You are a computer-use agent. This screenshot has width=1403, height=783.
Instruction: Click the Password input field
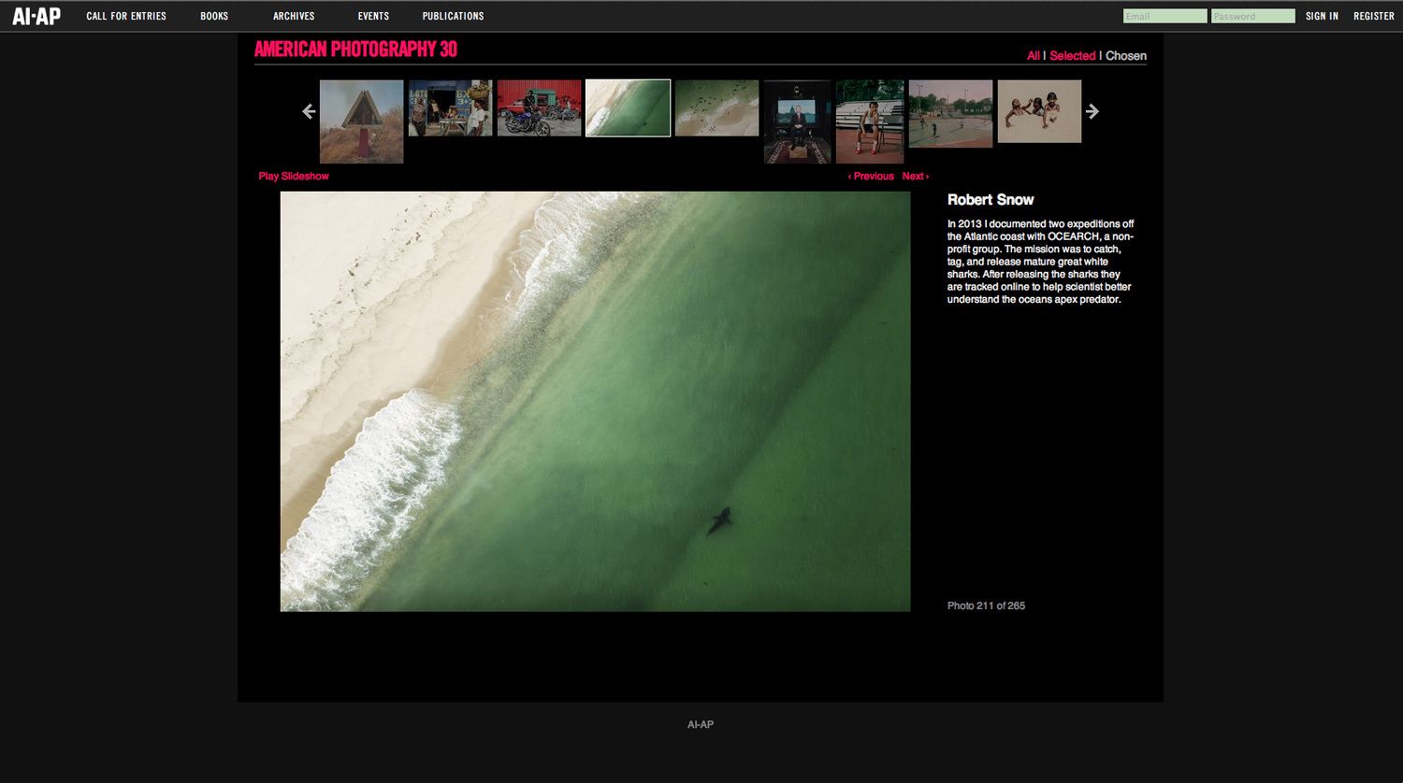click(x=1252, y=16)
